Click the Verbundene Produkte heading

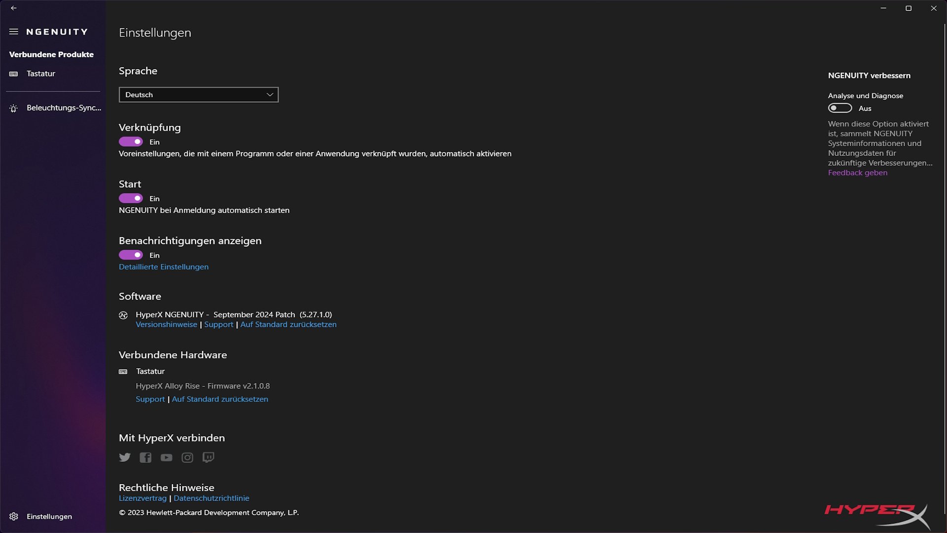[51, 54]
